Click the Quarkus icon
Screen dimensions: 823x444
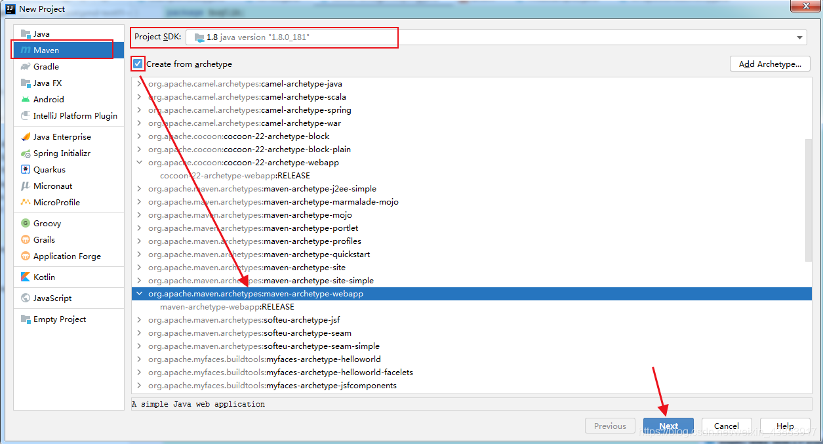26,169
